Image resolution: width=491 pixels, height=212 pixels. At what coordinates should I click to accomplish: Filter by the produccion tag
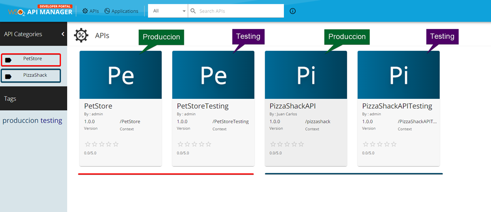(x=21, y=121)
